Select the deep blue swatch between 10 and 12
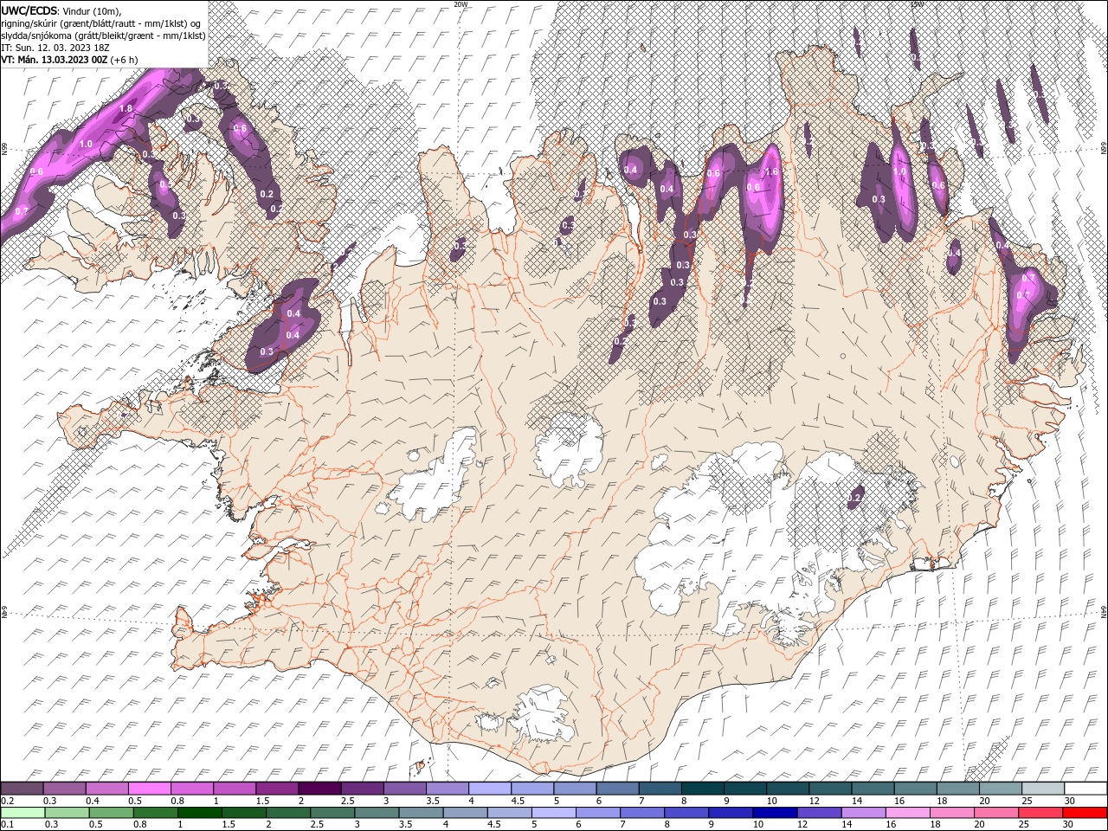The height and width of the screenshot is (831, 1108). (775, 813)
